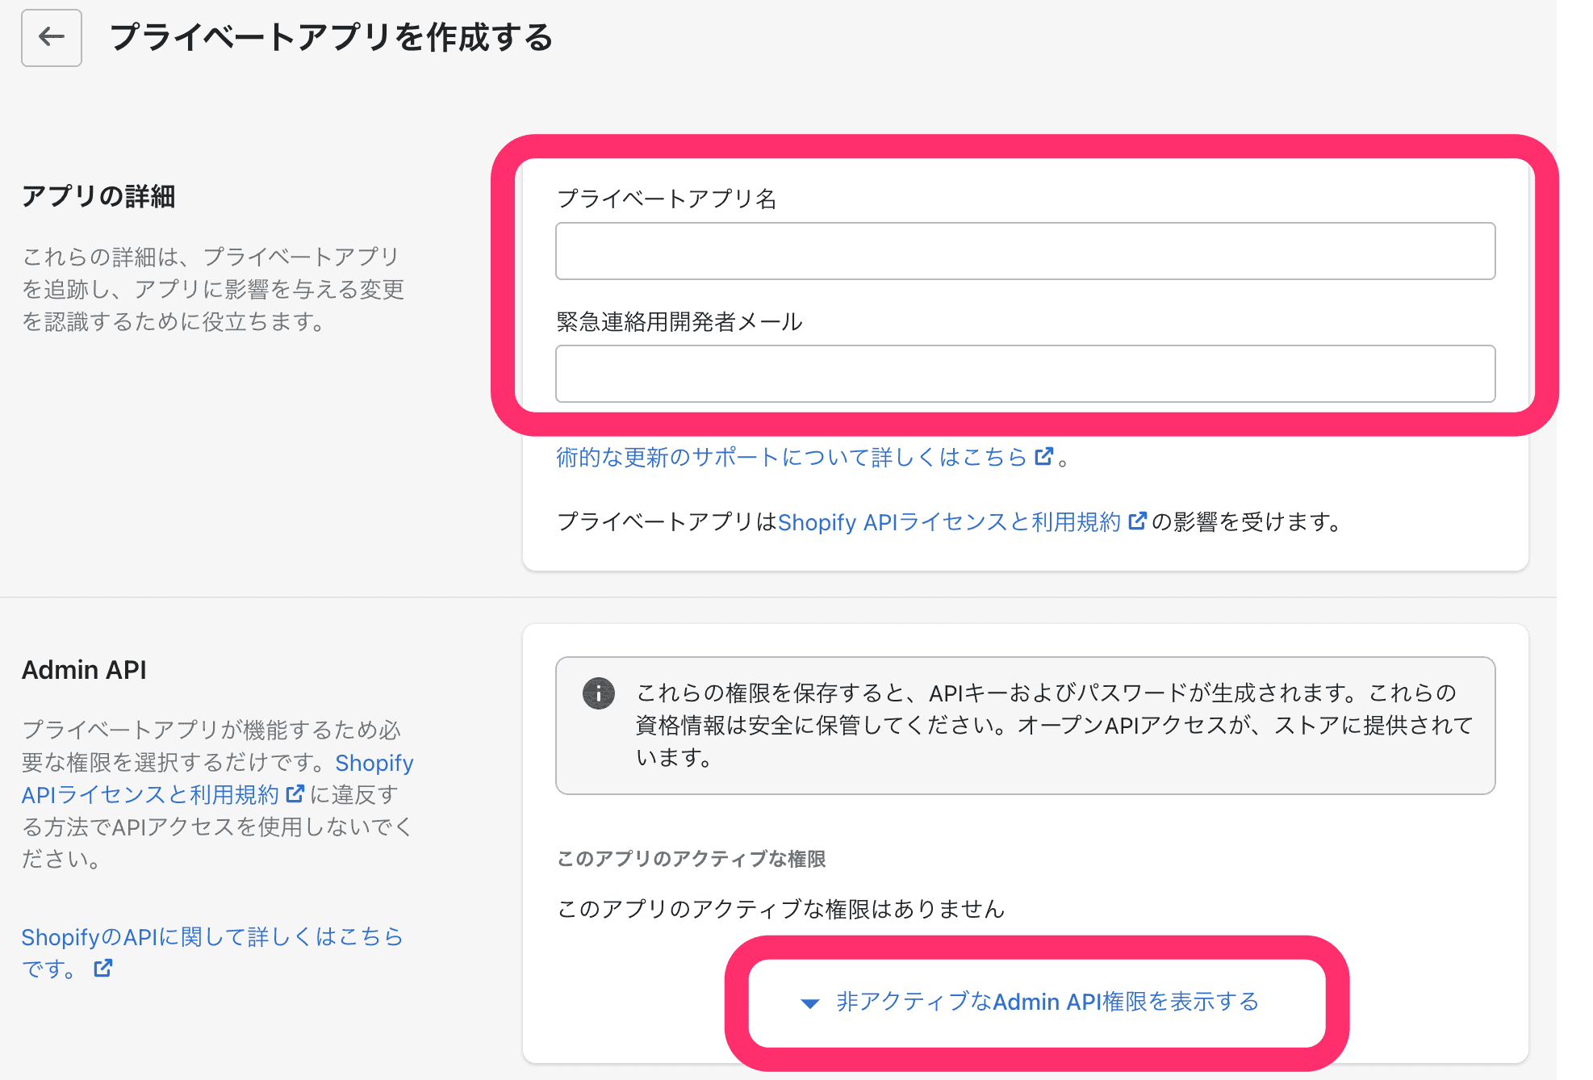Image resolution: width=1593 pixels, height=1080 pixels.
Task: Click the Admin API section heading
Action: click(x=84, y=670)
